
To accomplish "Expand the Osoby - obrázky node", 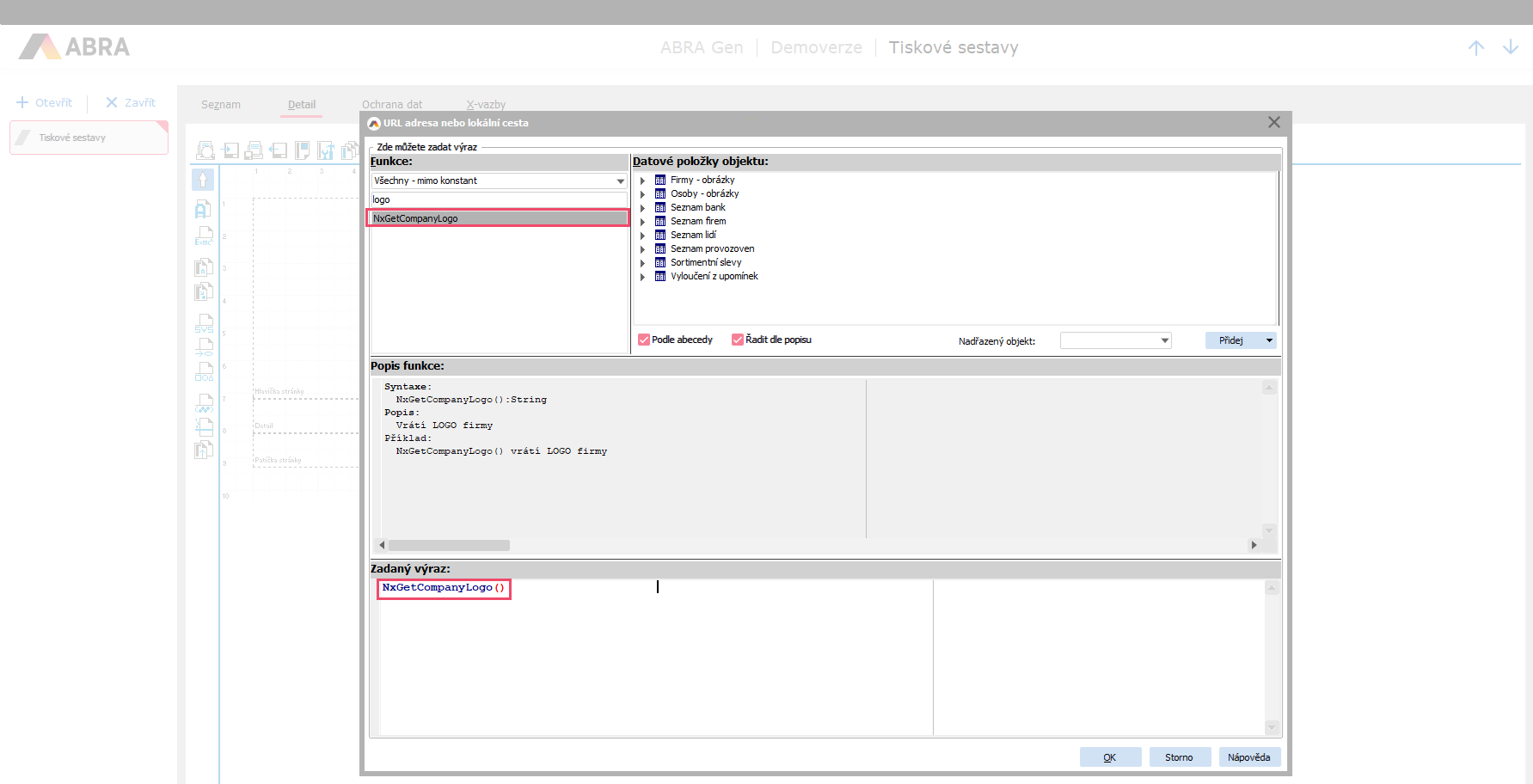I will coord(642,194).
